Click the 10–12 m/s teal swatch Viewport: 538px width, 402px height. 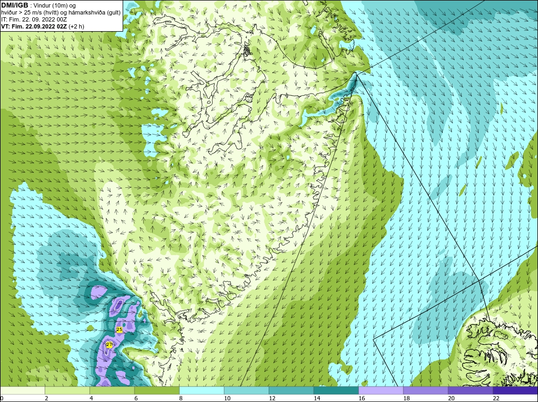246,391
